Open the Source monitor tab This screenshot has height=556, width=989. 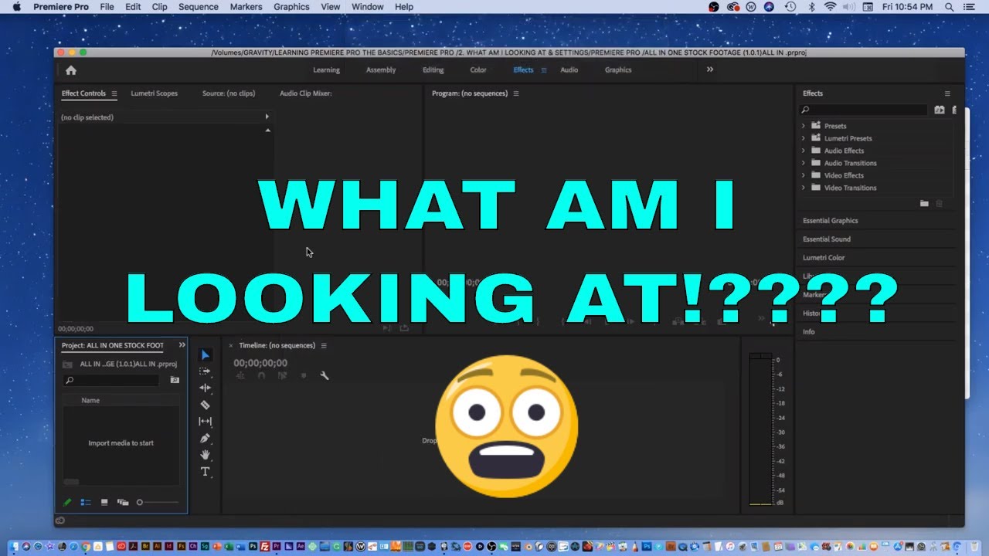click(229, 93)
